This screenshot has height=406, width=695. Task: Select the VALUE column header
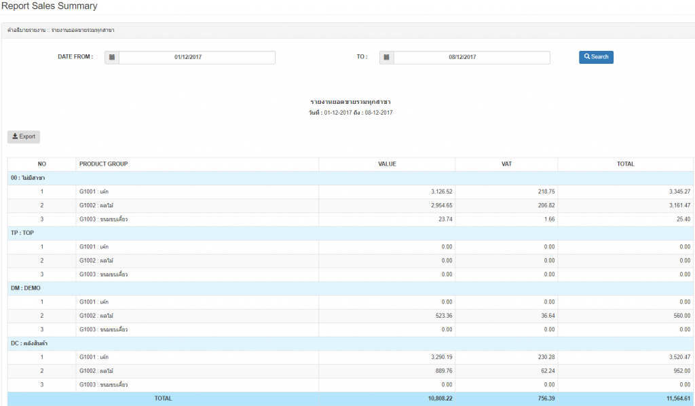click(387, 164)
